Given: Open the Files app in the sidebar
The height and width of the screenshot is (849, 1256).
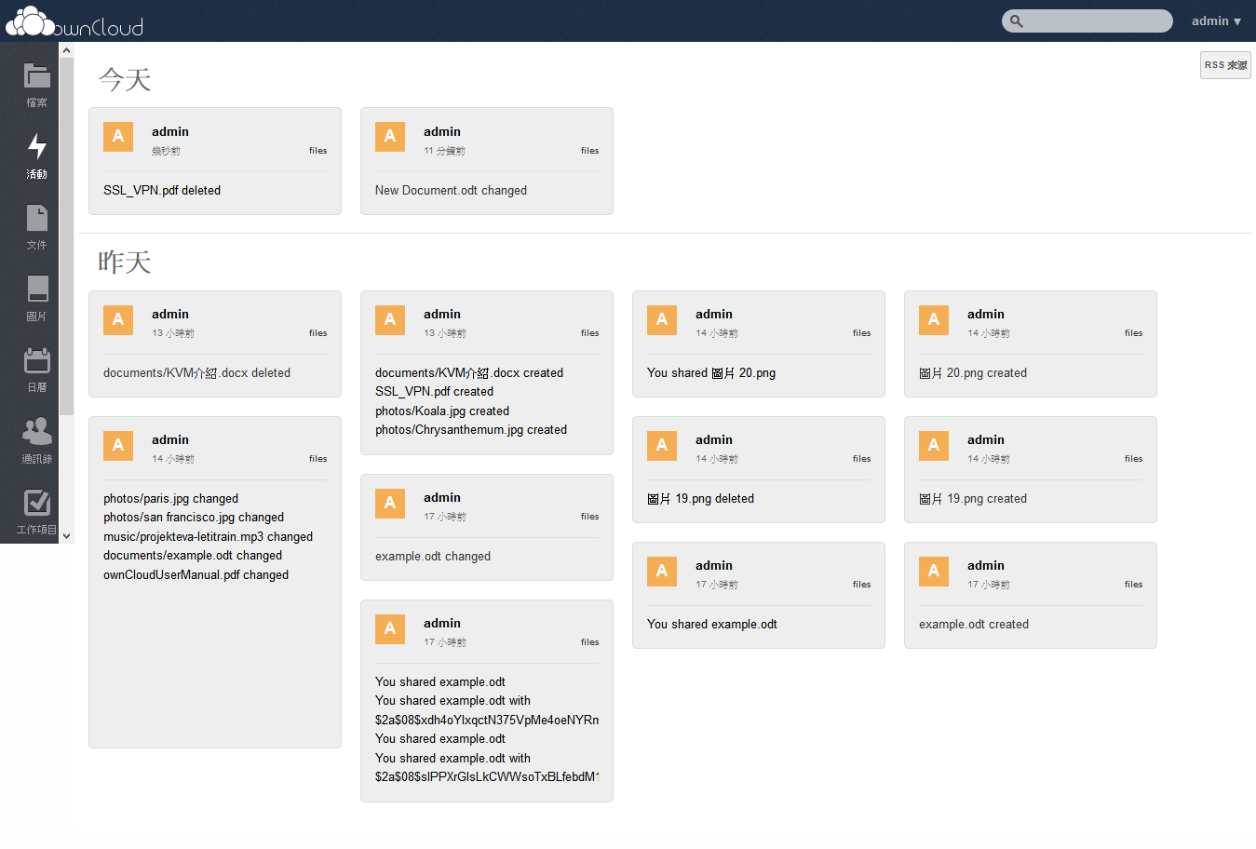Looking at the screenshot, I should click(36, 85).
